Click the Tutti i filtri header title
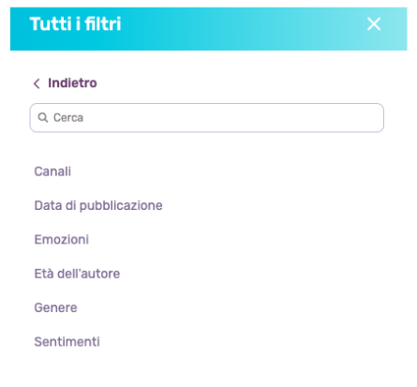This screenshot has width=417, height=387. click(75, 24)
